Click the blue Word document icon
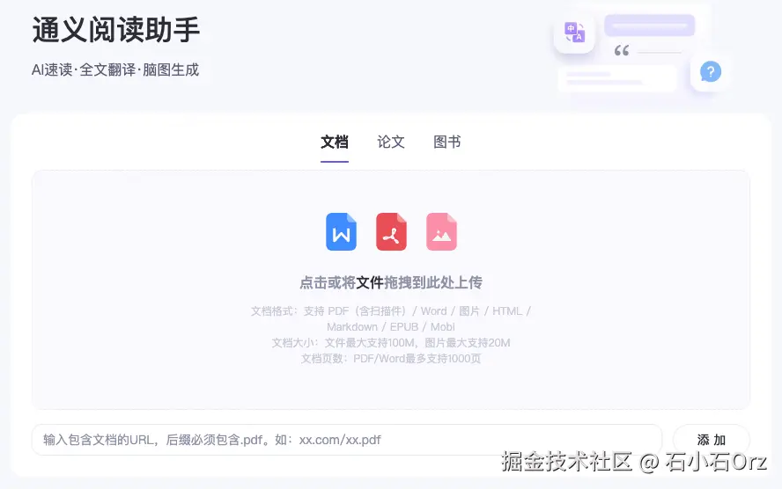 pos(341,232)
